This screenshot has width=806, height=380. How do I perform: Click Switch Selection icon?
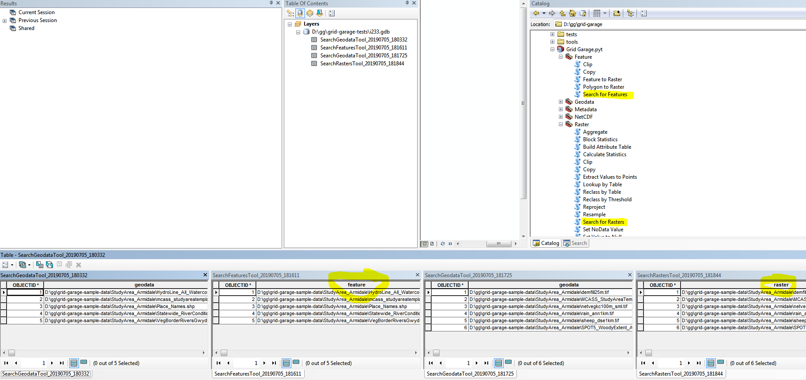click(x=49, y=265)
